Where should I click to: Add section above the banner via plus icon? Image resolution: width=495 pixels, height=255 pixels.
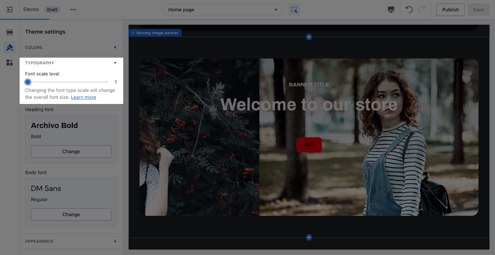(x=309, y=37)
